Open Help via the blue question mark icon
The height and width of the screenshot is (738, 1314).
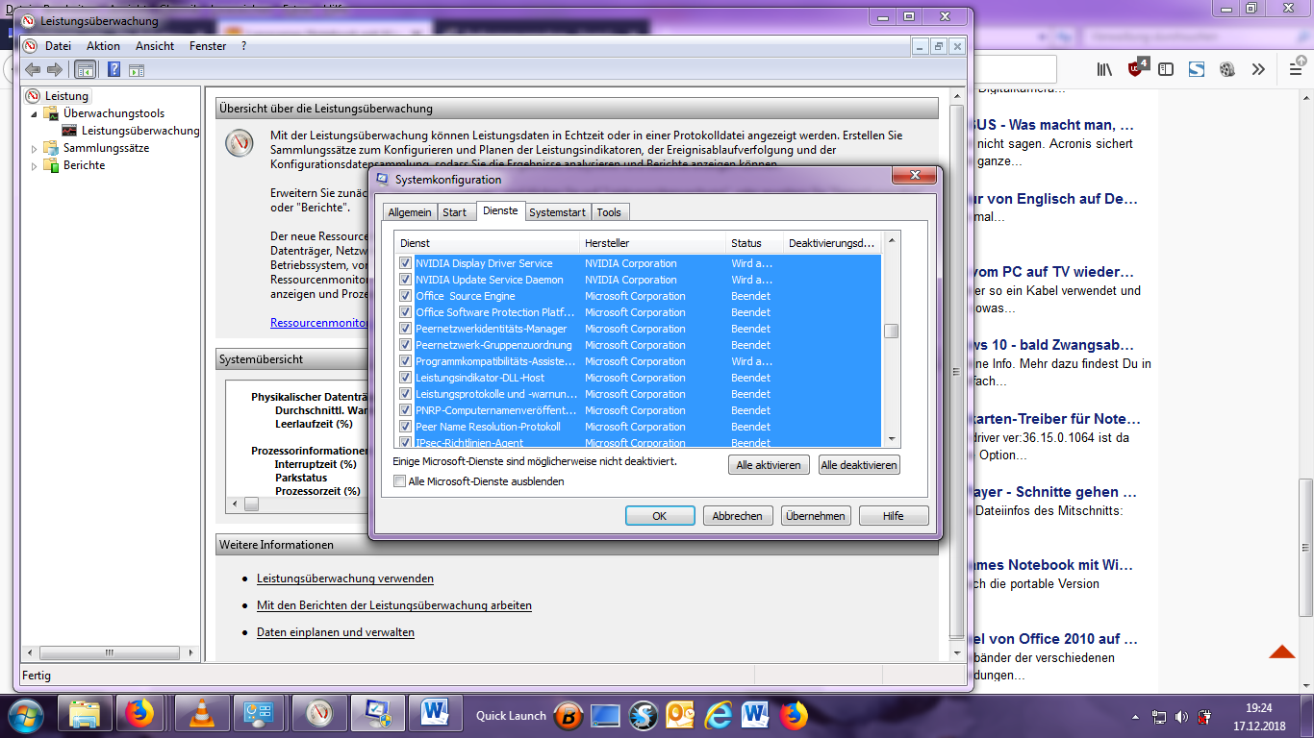coord(114,69)
